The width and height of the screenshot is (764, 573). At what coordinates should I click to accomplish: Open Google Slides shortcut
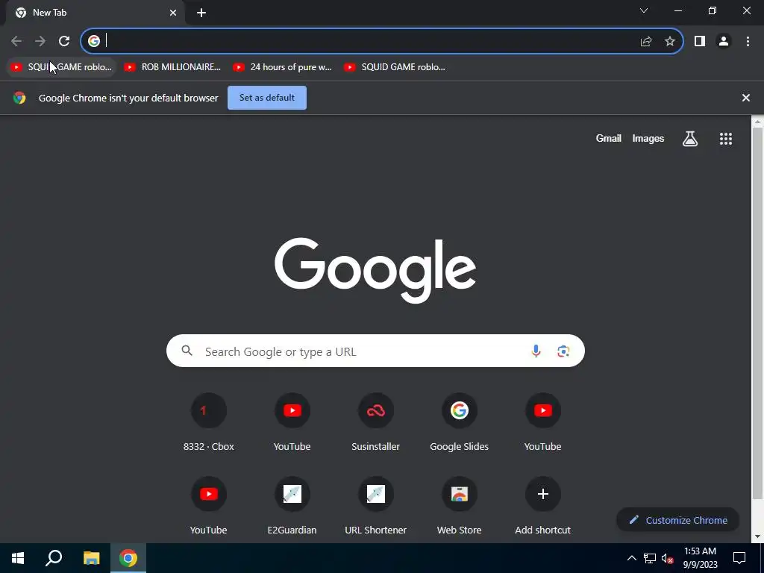[459, 423]
